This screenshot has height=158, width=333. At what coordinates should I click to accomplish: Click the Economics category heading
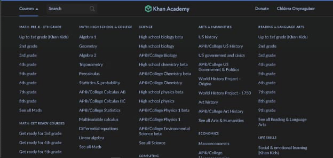click(x=208, y=133)
